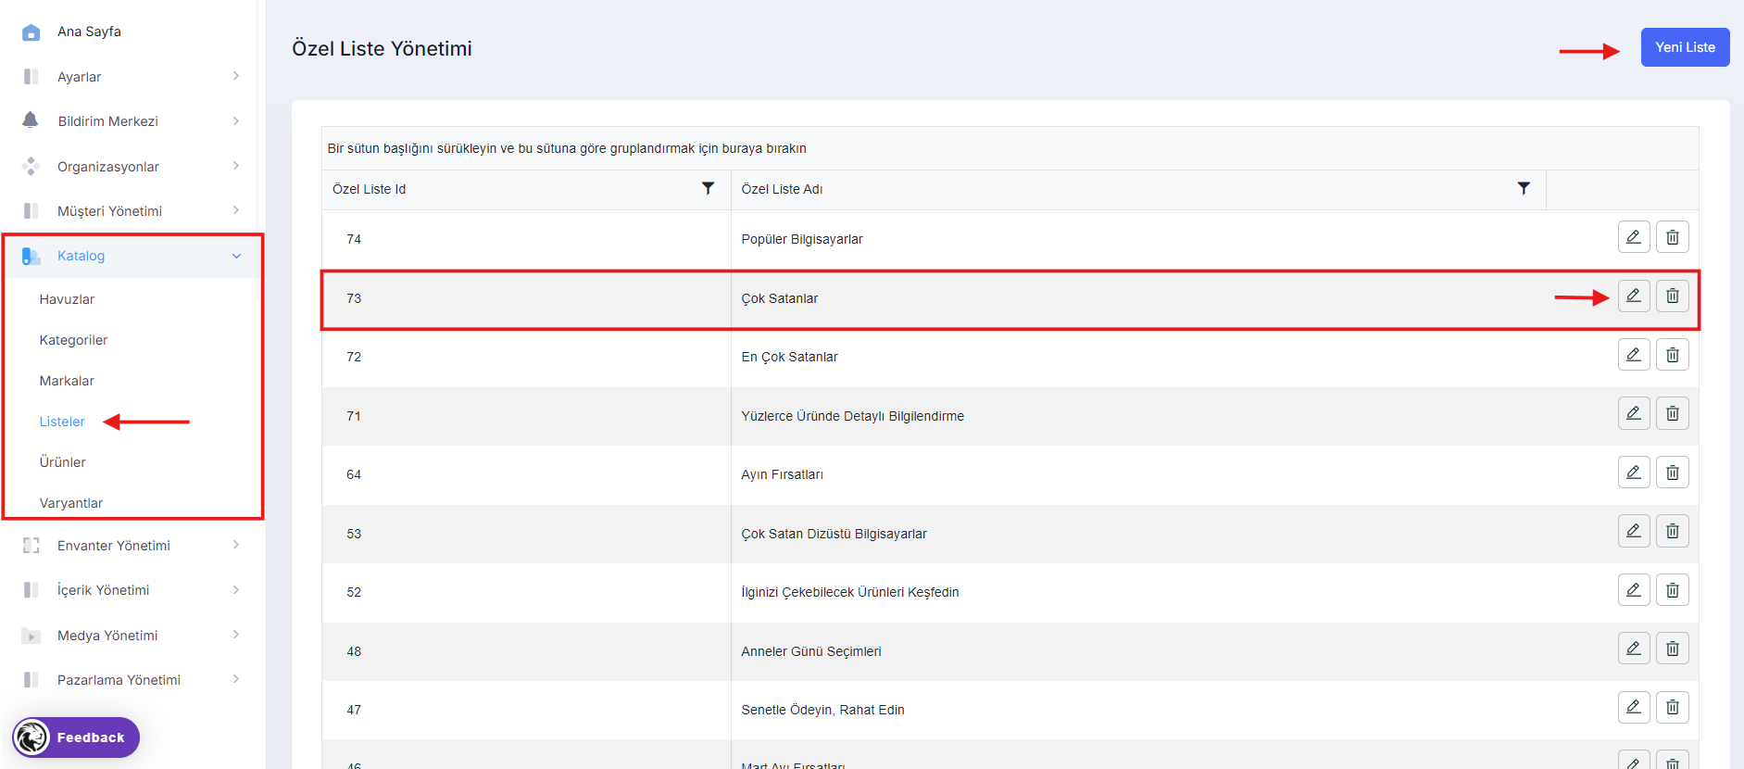Sort by Özel Liste Adı column header

(782, 189)
